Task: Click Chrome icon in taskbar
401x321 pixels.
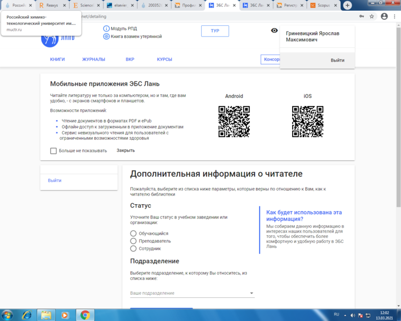Action: (x=85, y=316)
